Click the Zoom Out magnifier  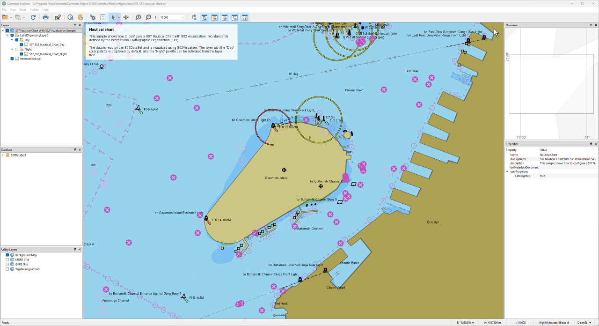point(148,17)
